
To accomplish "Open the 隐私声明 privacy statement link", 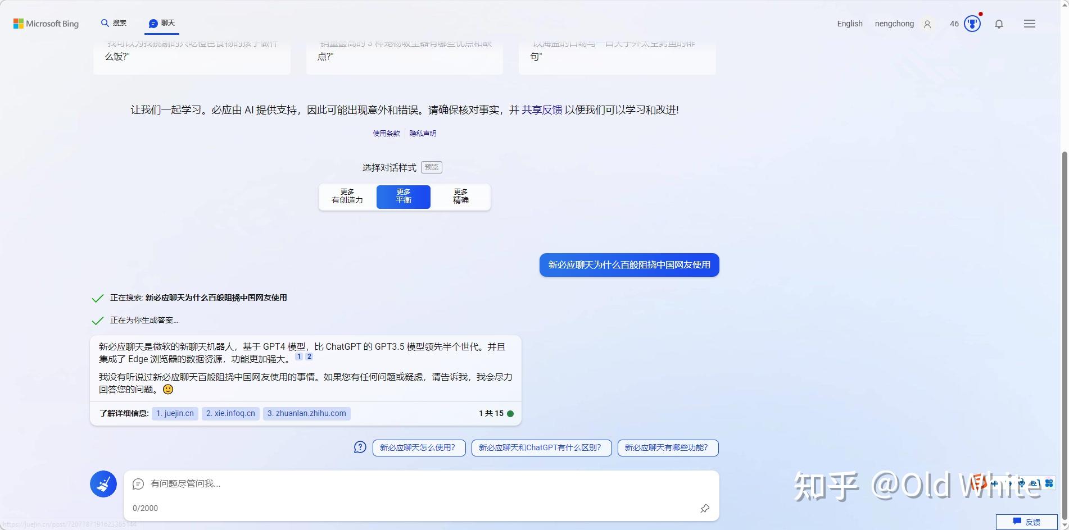I will (423, 133).
